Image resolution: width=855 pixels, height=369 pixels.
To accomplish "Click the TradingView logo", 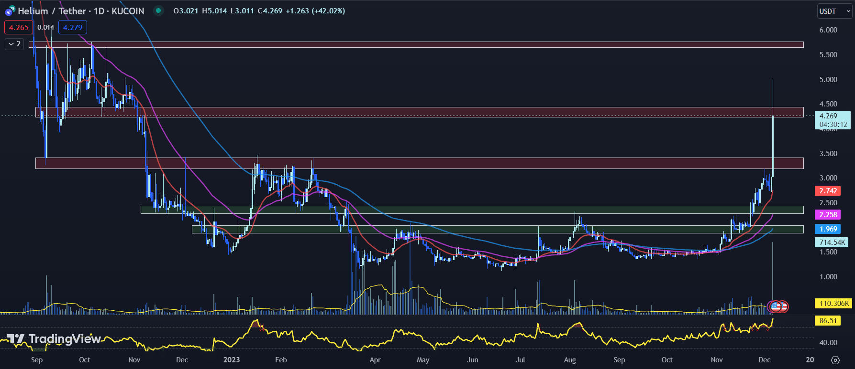I will 54,339.
